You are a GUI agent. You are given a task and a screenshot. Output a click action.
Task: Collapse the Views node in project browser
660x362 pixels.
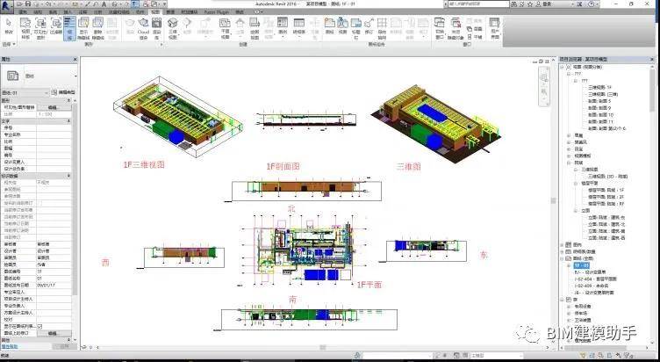563,67
